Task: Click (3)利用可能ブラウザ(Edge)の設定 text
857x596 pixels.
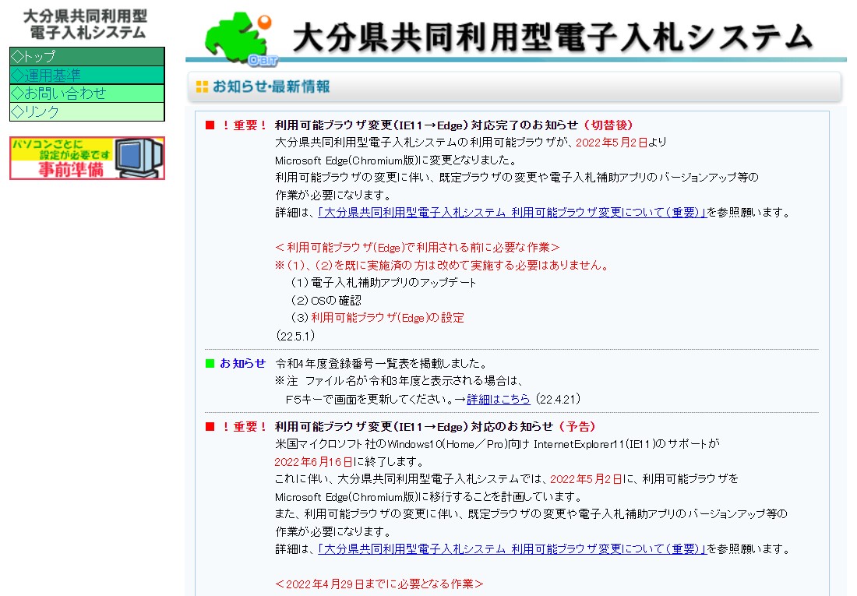Action: coord(377,318)
